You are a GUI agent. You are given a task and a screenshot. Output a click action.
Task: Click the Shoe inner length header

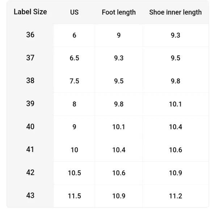176,12
